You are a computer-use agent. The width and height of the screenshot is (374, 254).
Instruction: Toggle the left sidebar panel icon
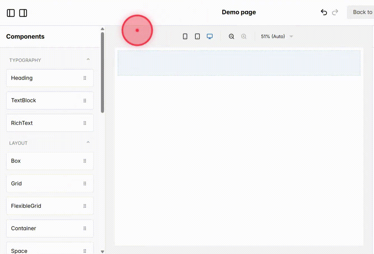[11, 13]
